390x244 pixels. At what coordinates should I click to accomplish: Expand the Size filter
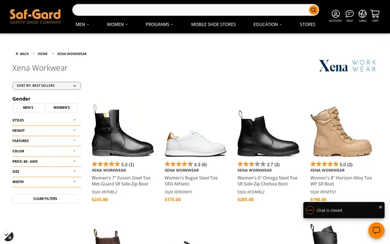click(47, 171)
